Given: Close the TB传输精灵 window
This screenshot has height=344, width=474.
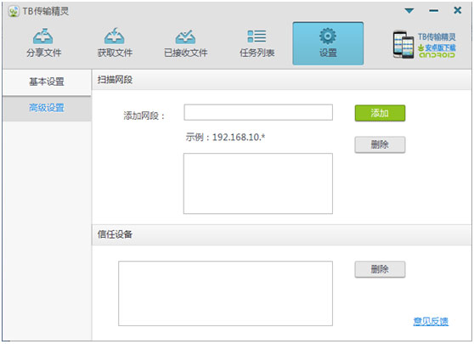Looking at the screenshot, I should point(458,10).
